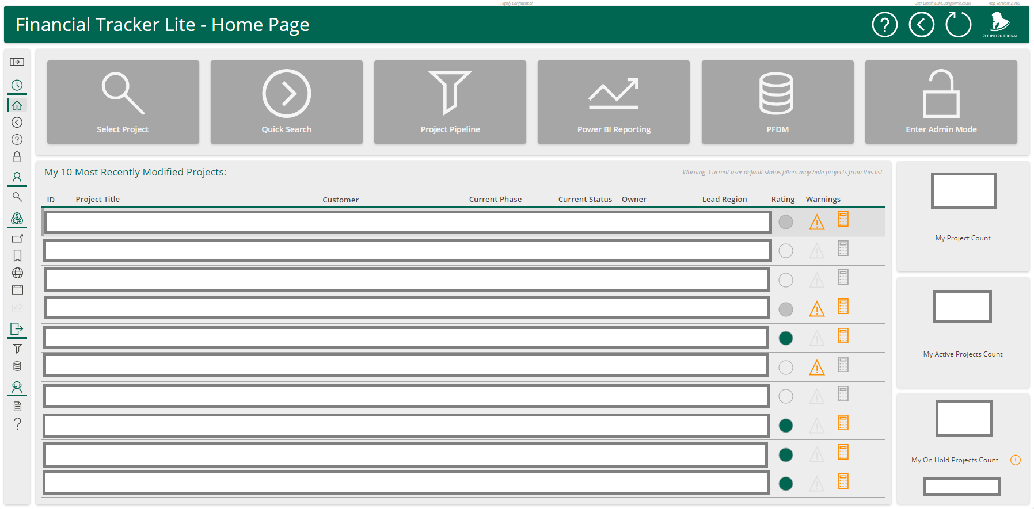This screenshot has width=1034, height=509.
Task: Click the Warnings column header
Action: click(x=823, y=199)
